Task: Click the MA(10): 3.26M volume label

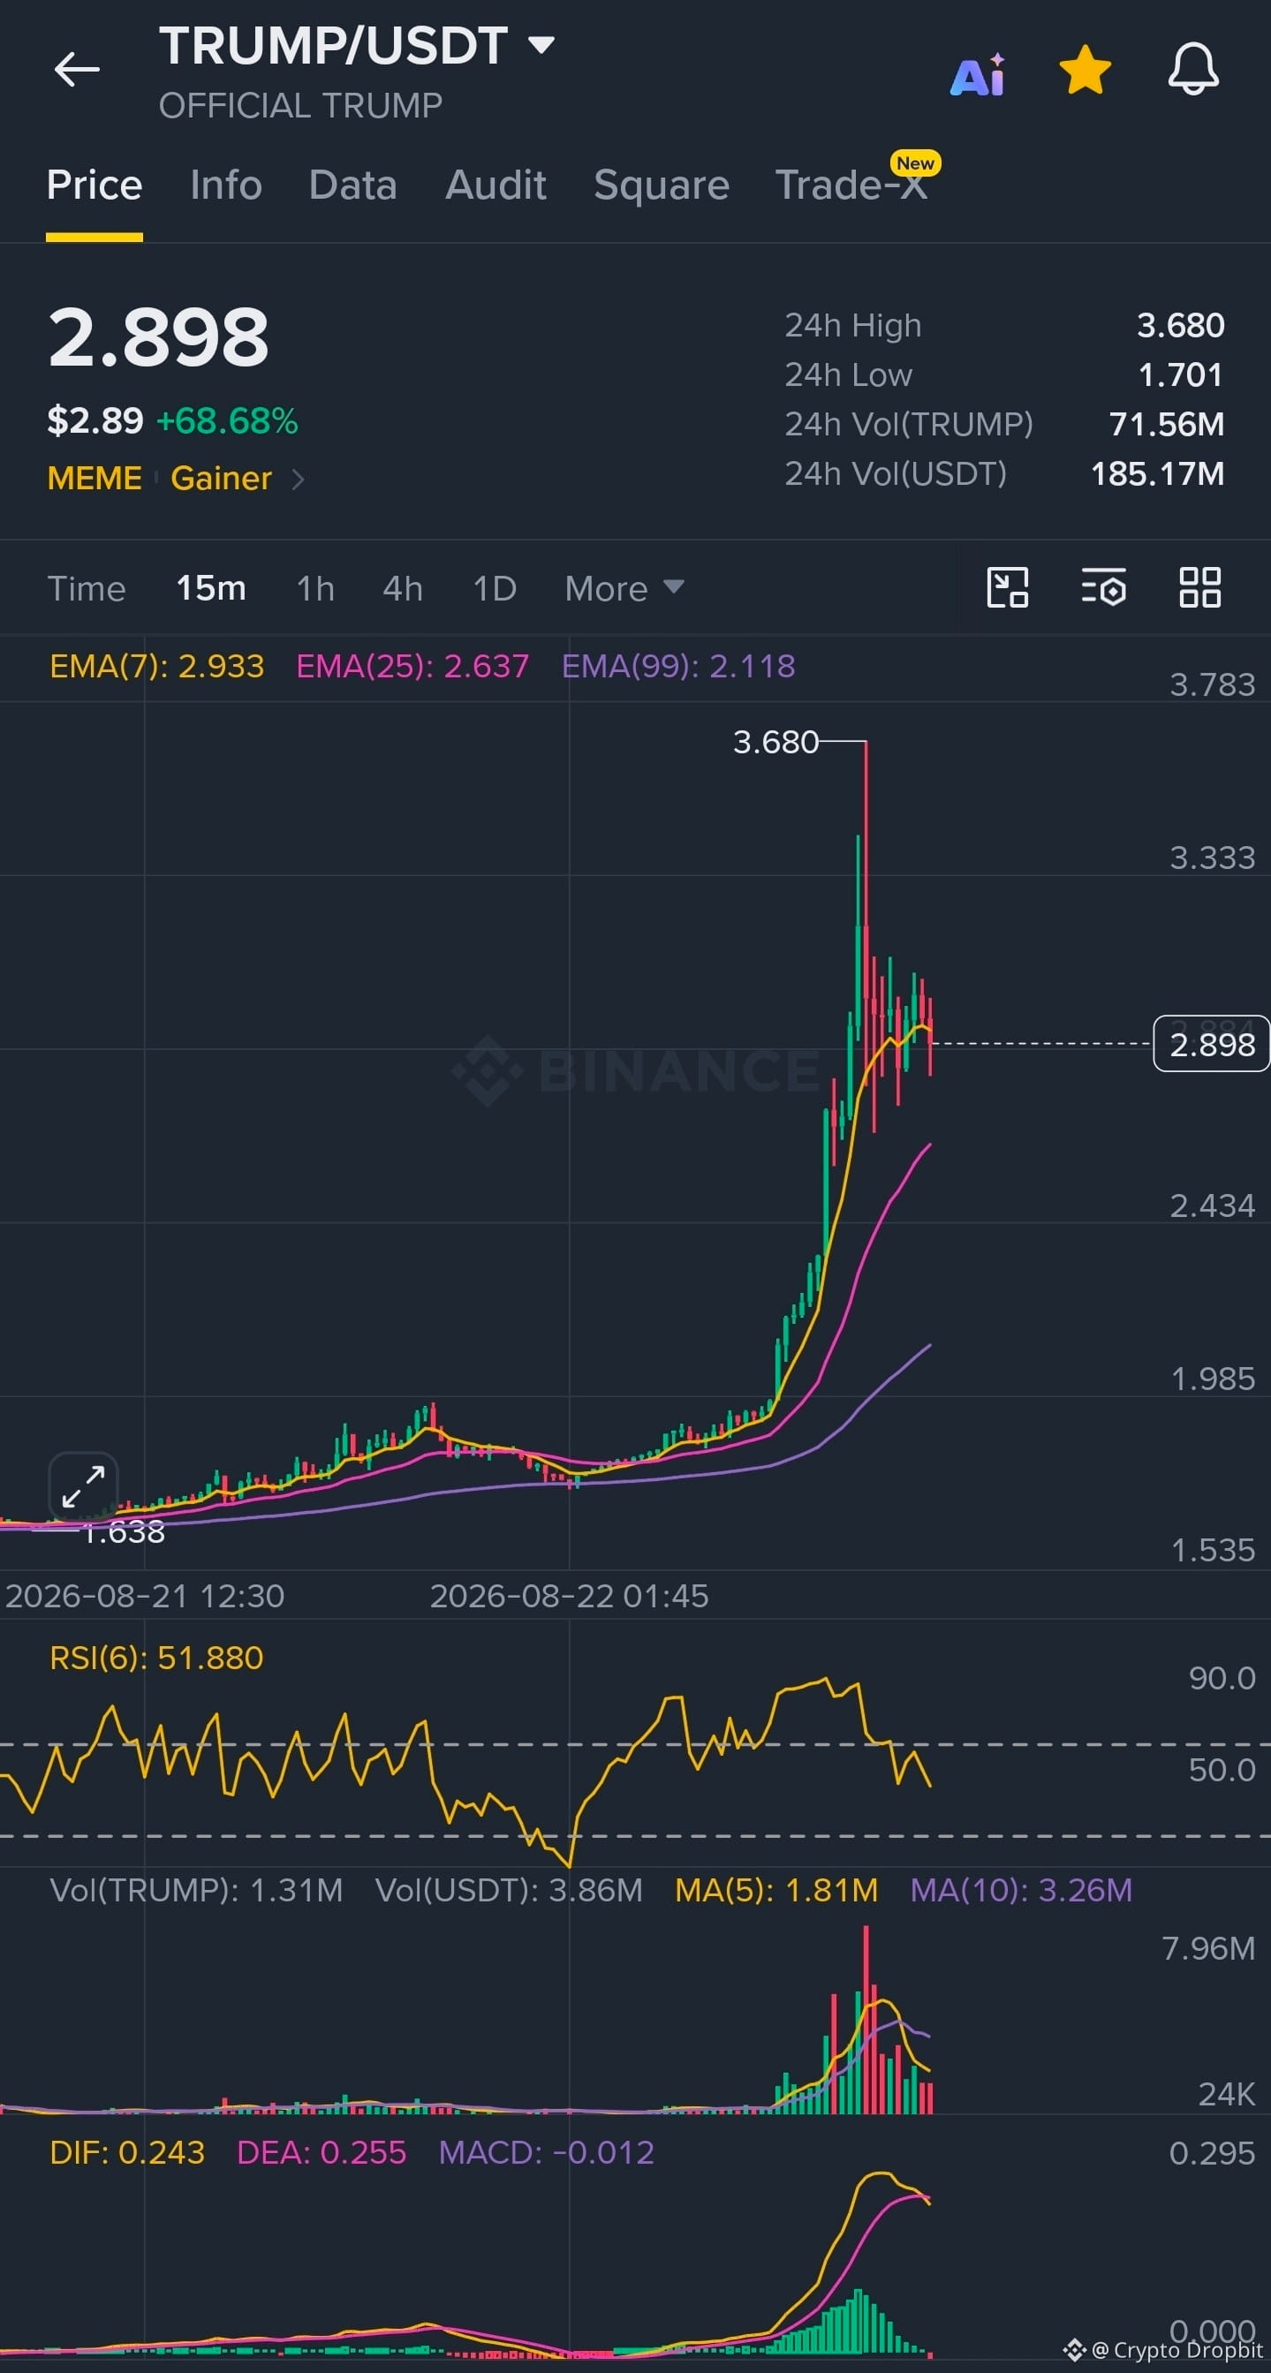Action: pos(1021,1890)
